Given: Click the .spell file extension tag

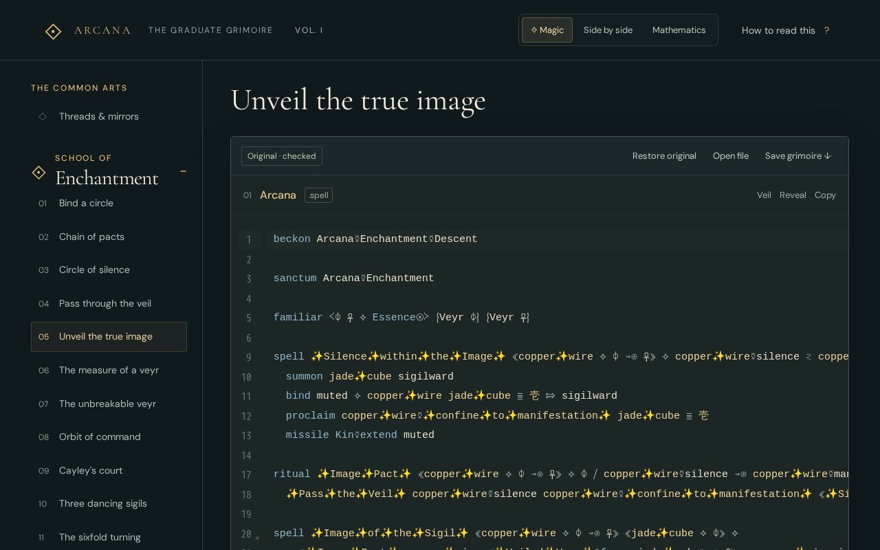Looking at the screenshot, I should point(318,195).
